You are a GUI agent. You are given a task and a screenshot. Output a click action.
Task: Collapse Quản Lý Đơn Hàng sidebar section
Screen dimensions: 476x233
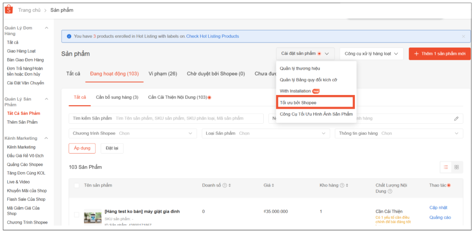(46, 28)
